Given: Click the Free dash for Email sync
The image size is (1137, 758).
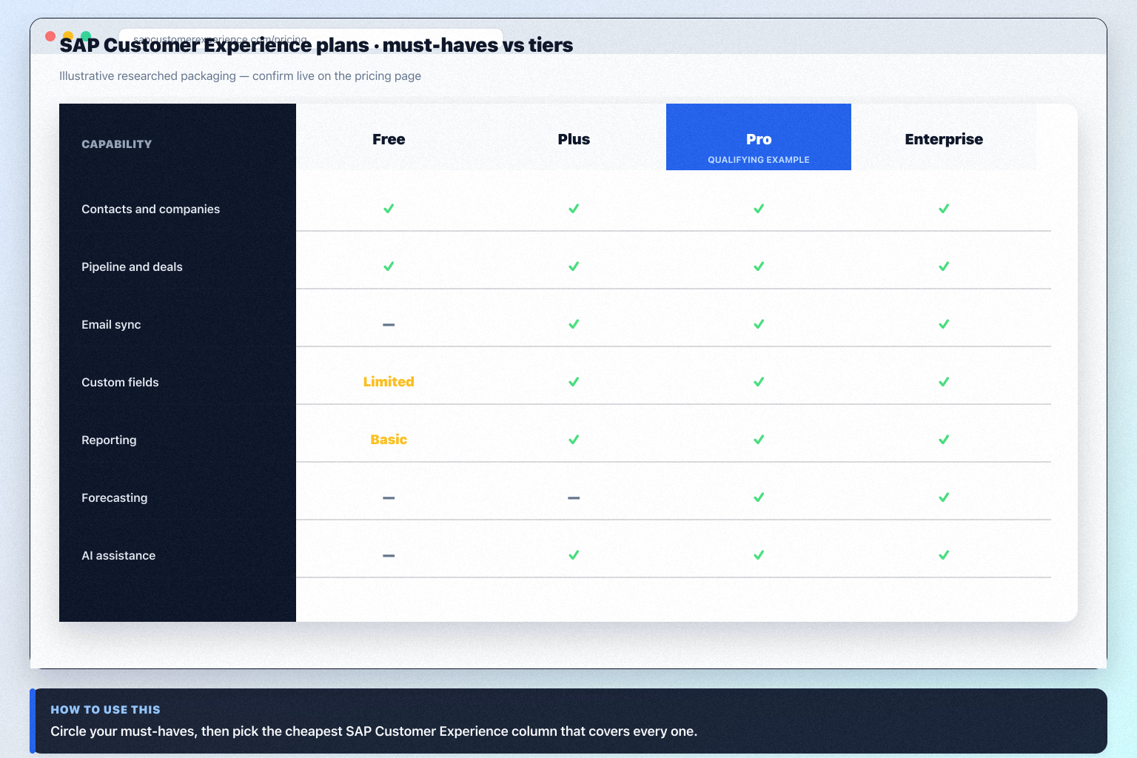Looking at the screenshot, I should 389,325.
